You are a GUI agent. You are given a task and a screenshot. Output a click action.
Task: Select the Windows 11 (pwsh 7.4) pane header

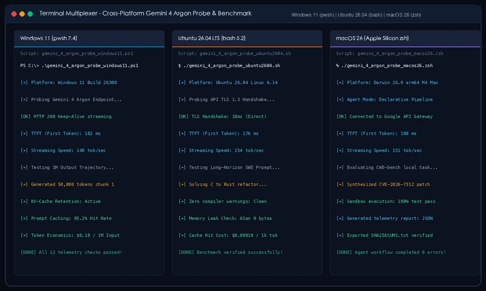tap(89, 38)
